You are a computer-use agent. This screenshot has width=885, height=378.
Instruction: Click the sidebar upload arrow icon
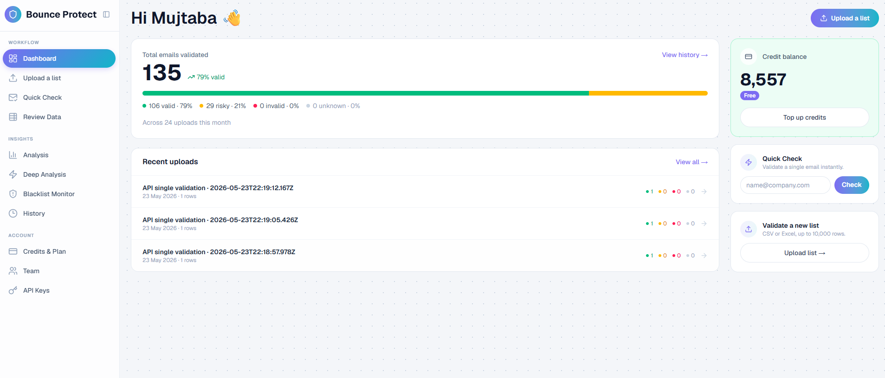pos(13,78)
